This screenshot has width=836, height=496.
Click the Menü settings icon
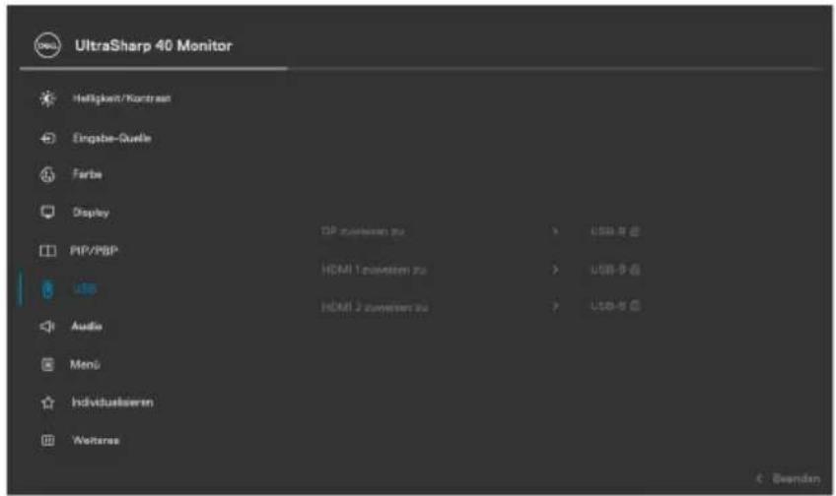tap(47, 364)
